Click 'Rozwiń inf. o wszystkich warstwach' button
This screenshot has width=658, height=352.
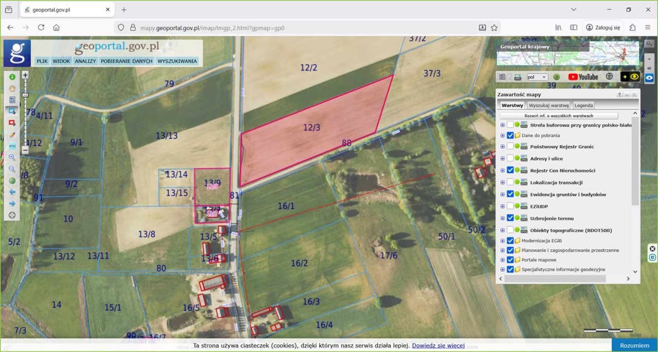pos(559,116)
